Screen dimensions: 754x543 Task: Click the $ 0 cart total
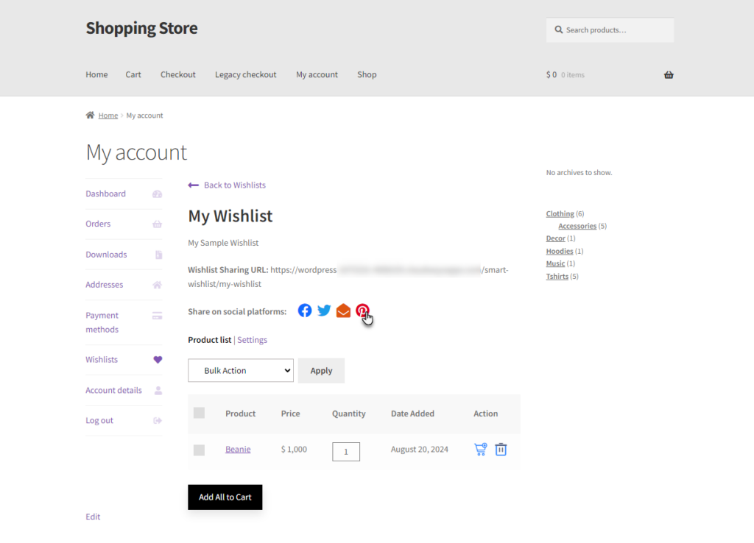click(x=551, y=75)
